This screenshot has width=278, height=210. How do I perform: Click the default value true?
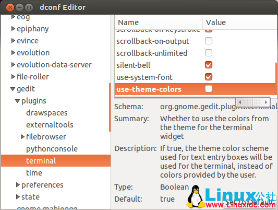click(x=167, y=199)
